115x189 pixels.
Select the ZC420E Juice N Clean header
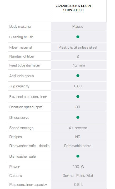tap(73, 8)
